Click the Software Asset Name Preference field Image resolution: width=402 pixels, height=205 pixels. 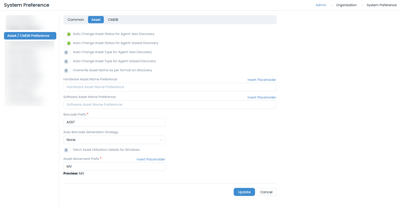170,105
